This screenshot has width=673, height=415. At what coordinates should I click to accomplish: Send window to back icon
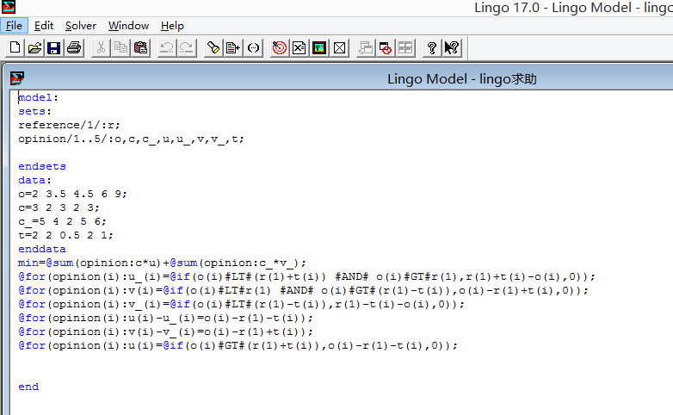[366, 47]
